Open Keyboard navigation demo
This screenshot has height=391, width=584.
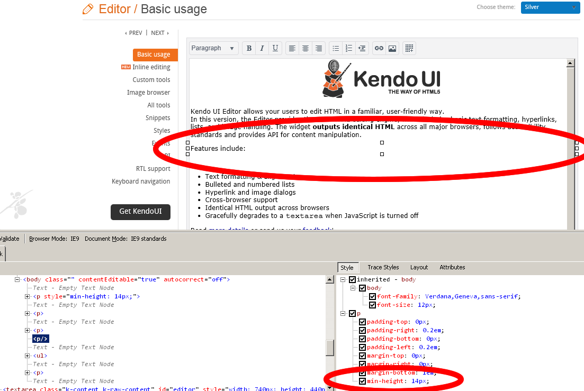click(x=141, y=181)
